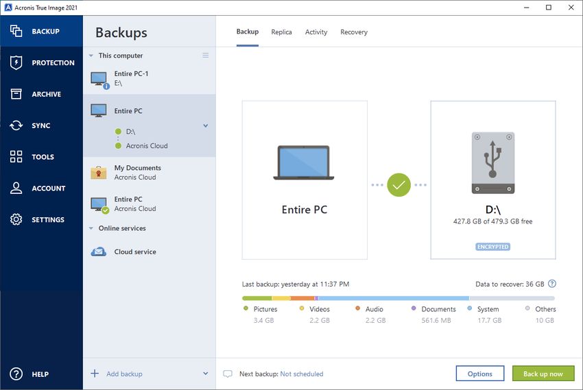Screen dimensions: 583x390
Task: Click the D:\ destination drive panel
Action: tap(493, 180)
